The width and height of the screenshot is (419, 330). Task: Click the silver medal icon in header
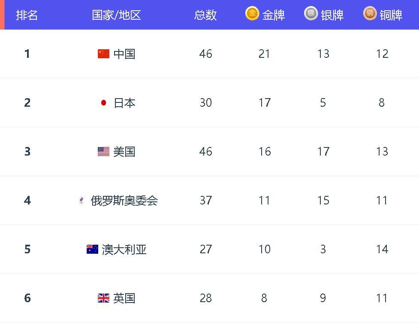(x=311, y=13)
